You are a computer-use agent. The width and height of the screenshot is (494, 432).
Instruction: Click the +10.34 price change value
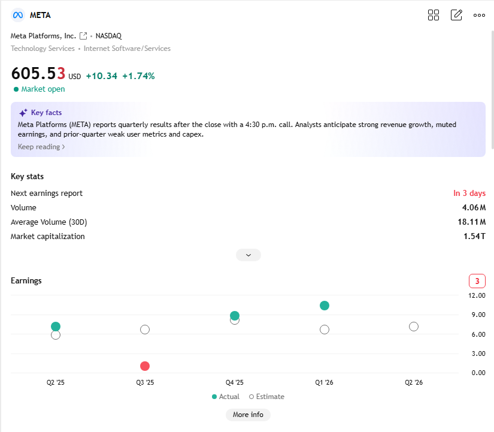coord(101,76)
